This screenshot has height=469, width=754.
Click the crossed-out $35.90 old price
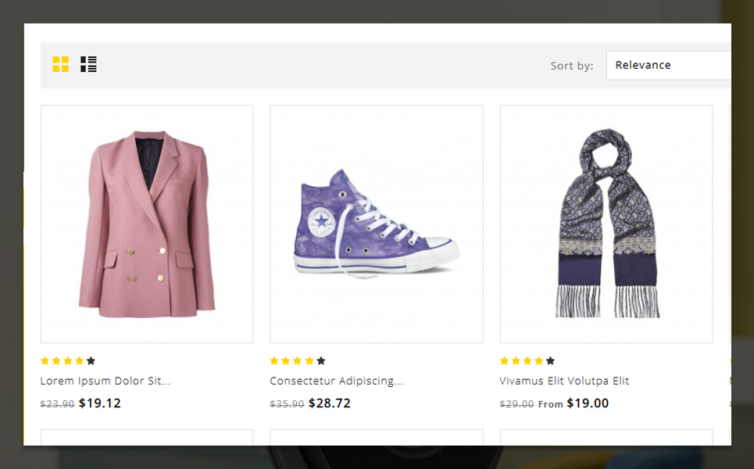pos(287,404)
